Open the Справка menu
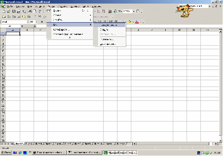This screenshot has height=156, width=223. point(96,6)
